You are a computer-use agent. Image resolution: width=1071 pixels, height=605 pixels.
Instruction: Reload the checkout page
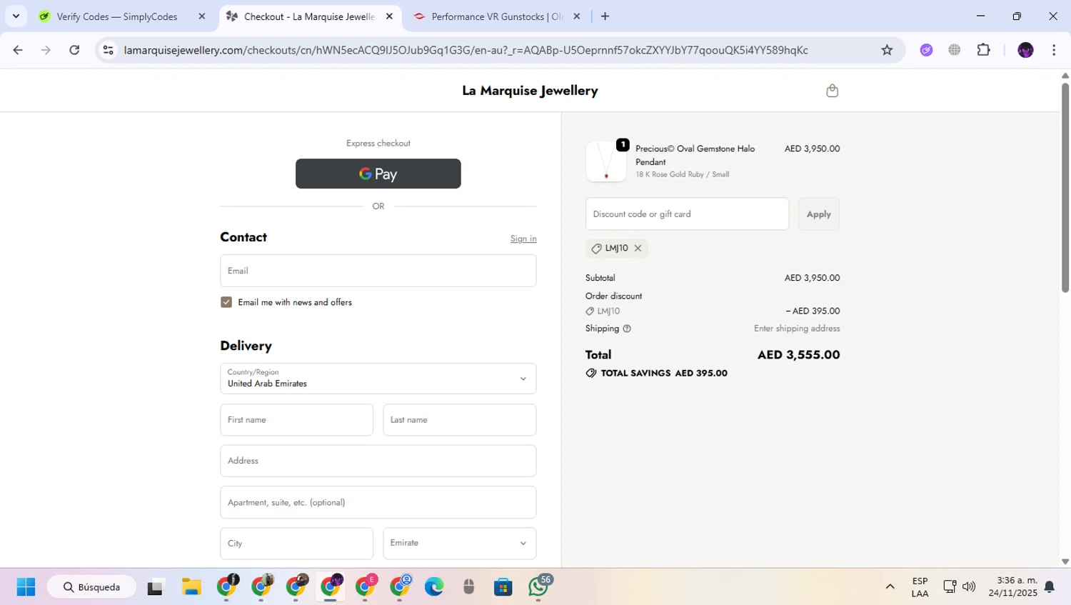(74, 50)
